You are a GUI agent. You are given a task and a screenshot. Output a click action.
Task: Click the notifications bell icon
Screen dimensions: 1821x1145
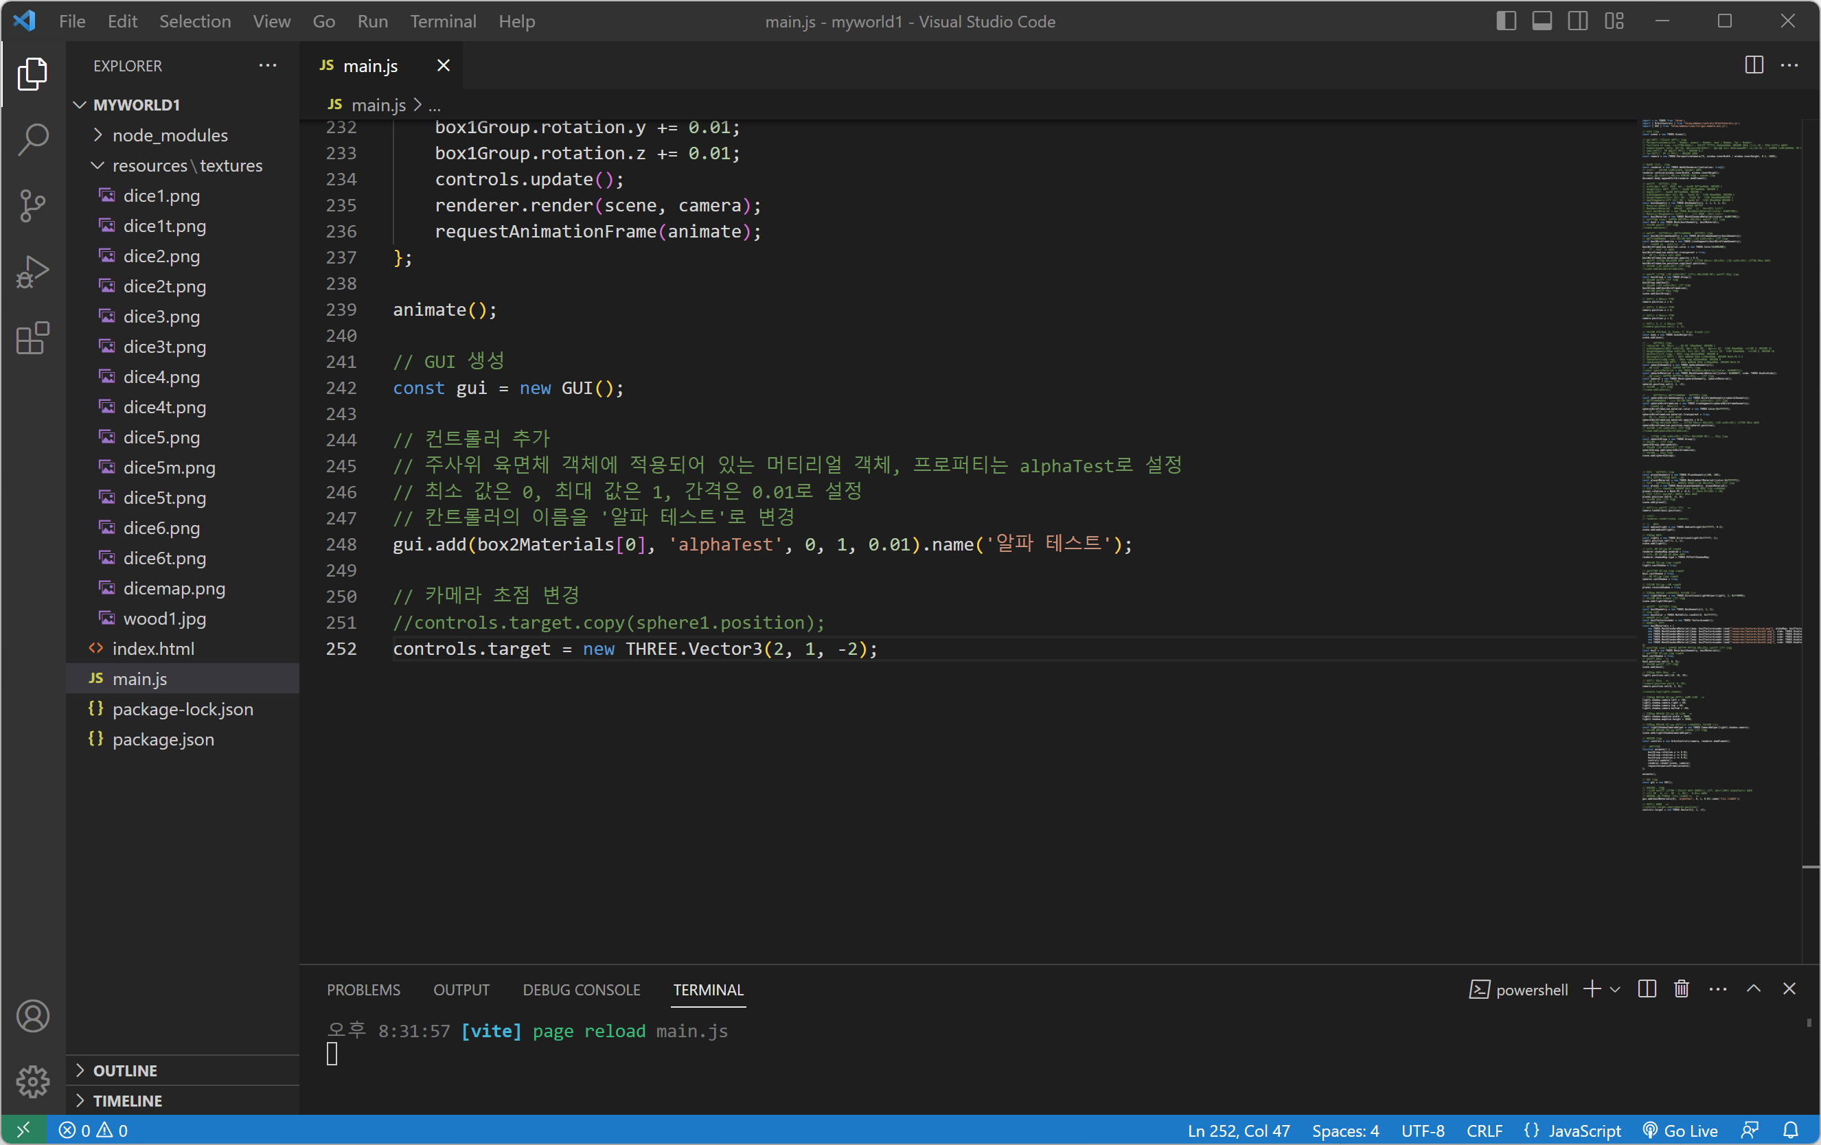1790,1130
